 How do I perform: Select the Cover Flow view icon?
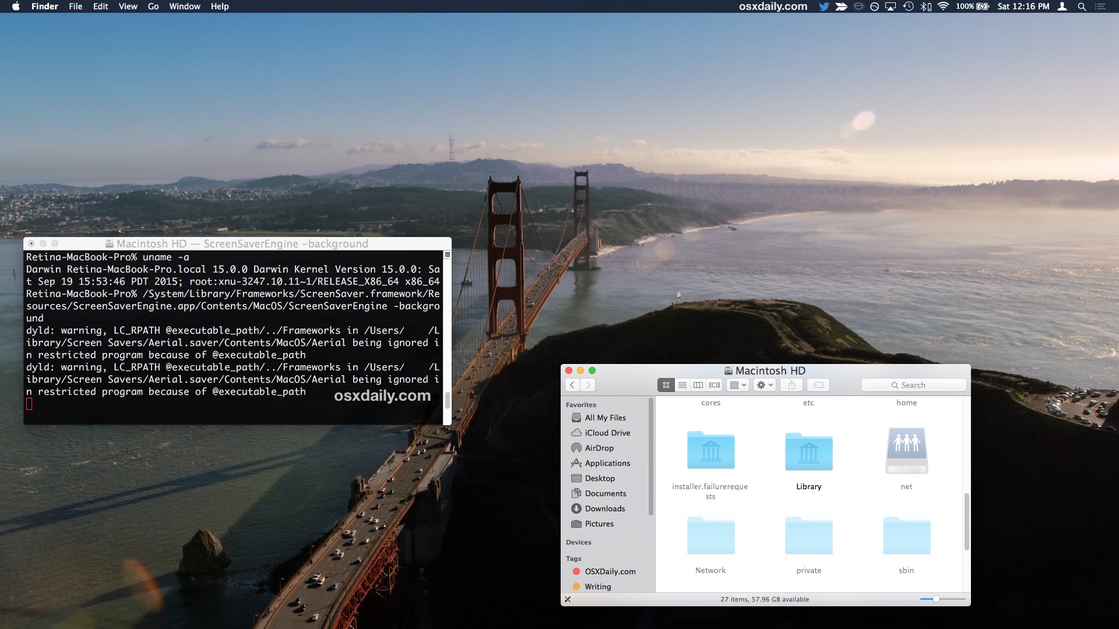coord(714,384)
